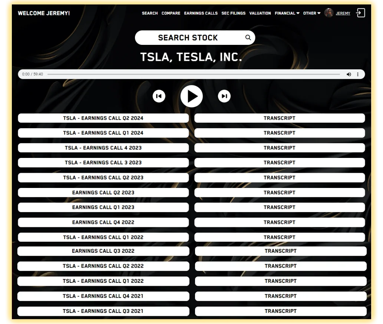The width and height of the screenshot is (383, 324).
Task: Click the search magnifier icon
Action: (248, 37)
